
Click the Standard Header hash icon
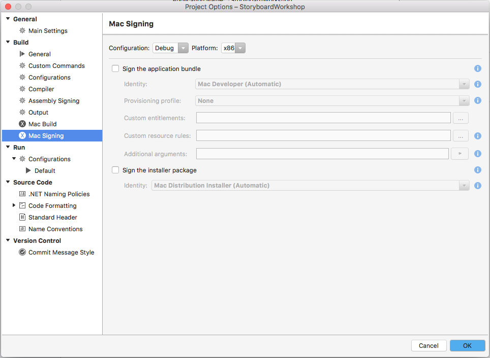click(x=22, y=218)
